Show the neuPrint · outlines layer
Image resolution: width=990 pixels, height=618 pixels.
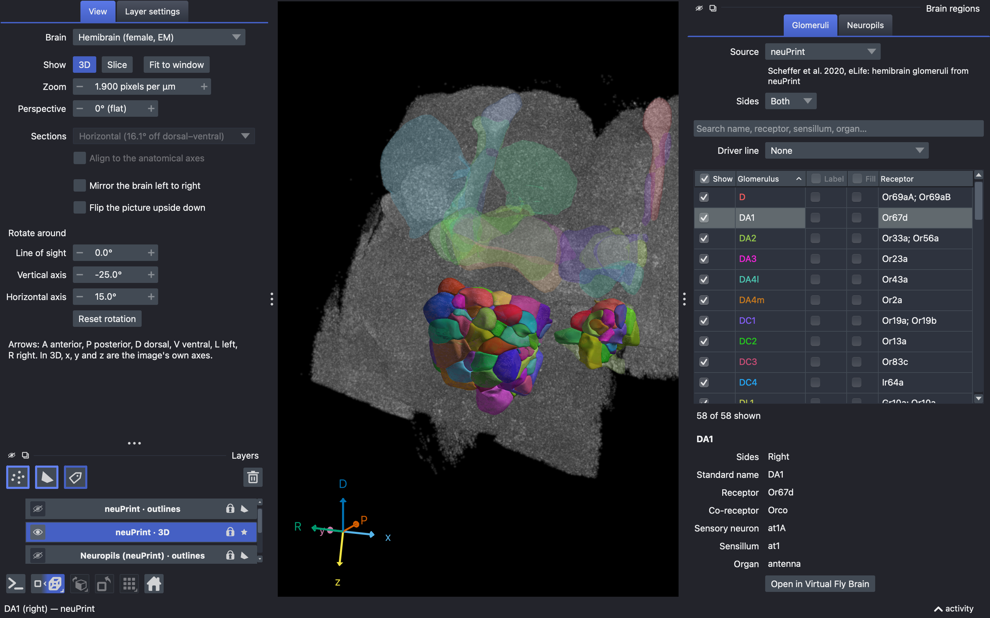[37, 508]
